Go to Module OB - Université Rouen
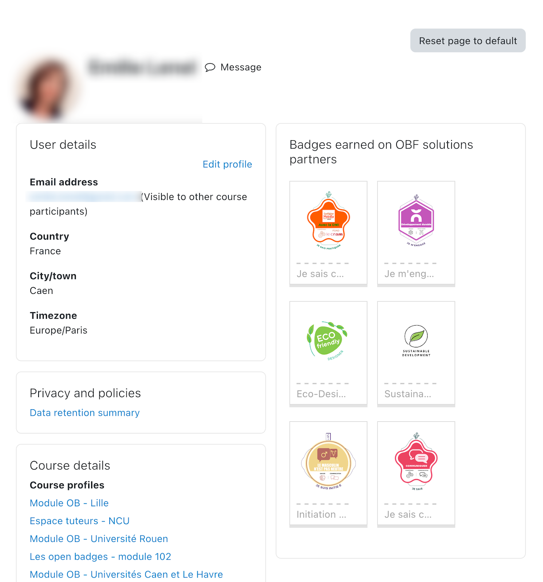 point(99,539)
